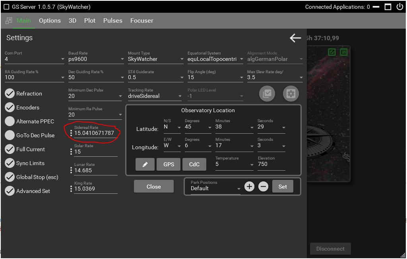The height and width of the screenshot is (259, 407).
Task: Click the Lunar Rate value field
Action: [95, 170]
